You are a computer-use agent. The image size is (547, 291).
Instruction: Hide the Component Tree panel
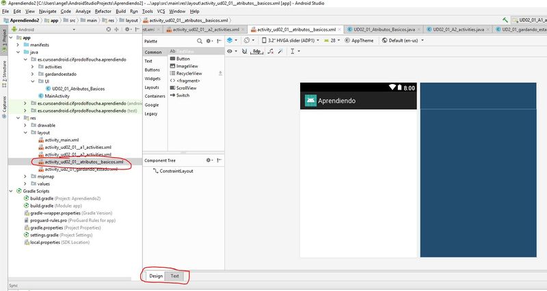click(219, 161)
